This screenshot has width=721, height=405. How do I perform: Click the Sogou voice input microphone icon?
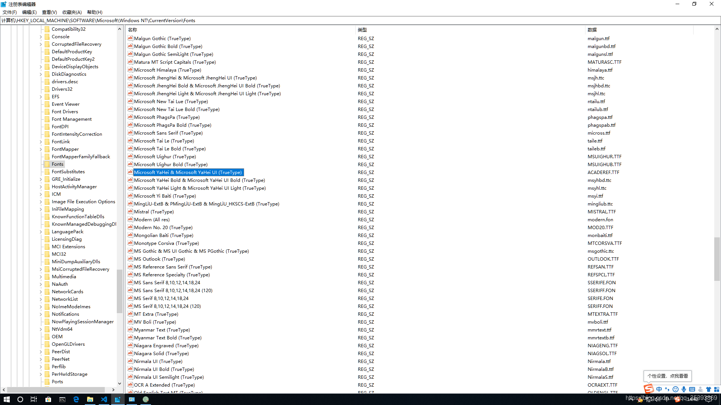[x=684, y=389]
